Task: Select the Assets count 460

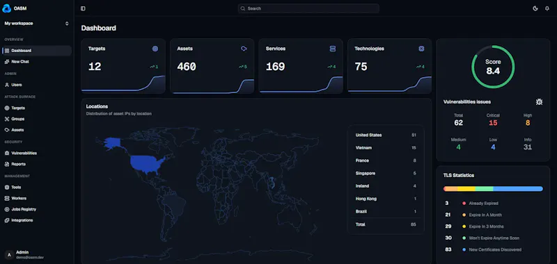Action: 187,67
